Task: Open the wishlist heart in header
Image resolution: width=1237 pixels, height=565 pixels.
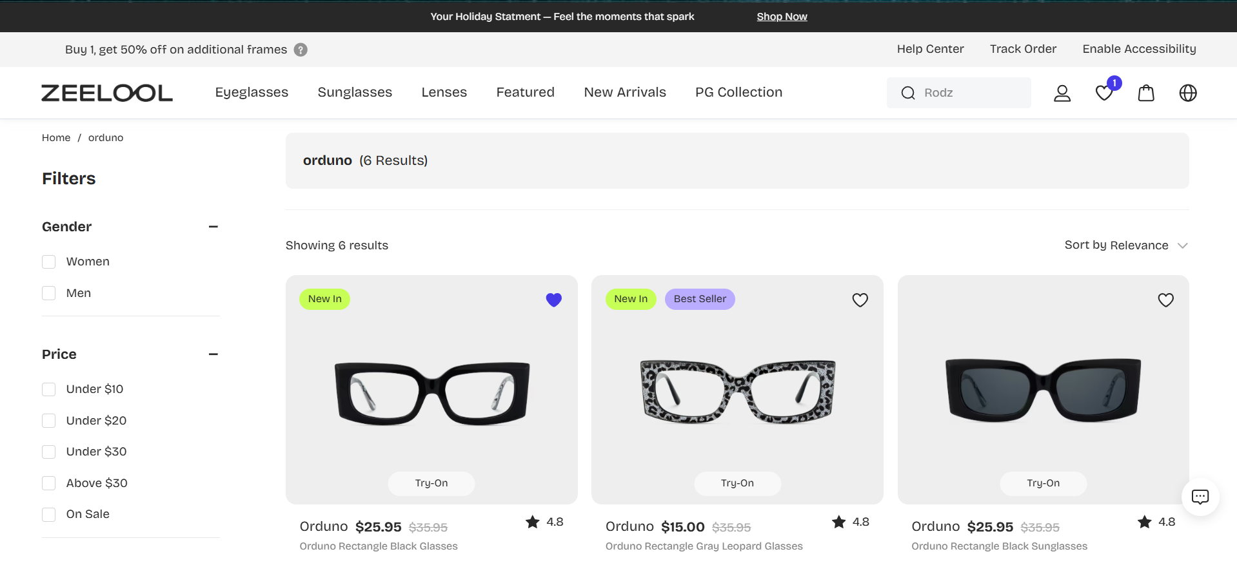Action: (1104, 93)
